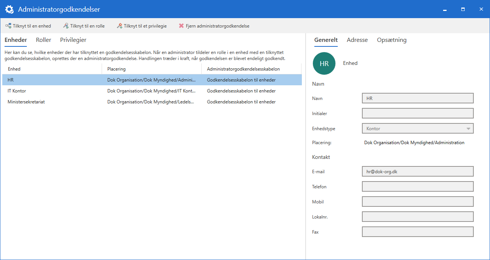
Task: Click the Navn input field containing HR
Action: click(417, 98)
